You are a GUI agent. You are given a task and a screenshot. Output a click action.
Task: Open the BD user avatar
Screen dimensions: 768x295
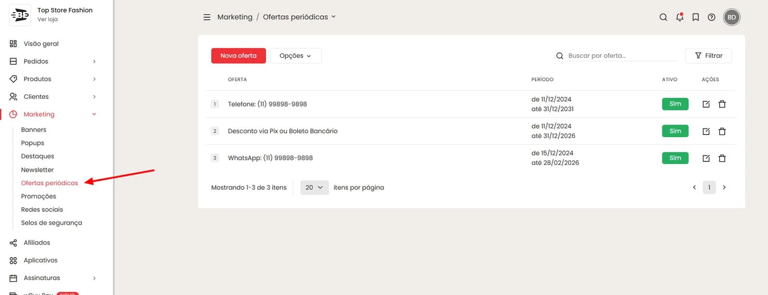(732, 17)
